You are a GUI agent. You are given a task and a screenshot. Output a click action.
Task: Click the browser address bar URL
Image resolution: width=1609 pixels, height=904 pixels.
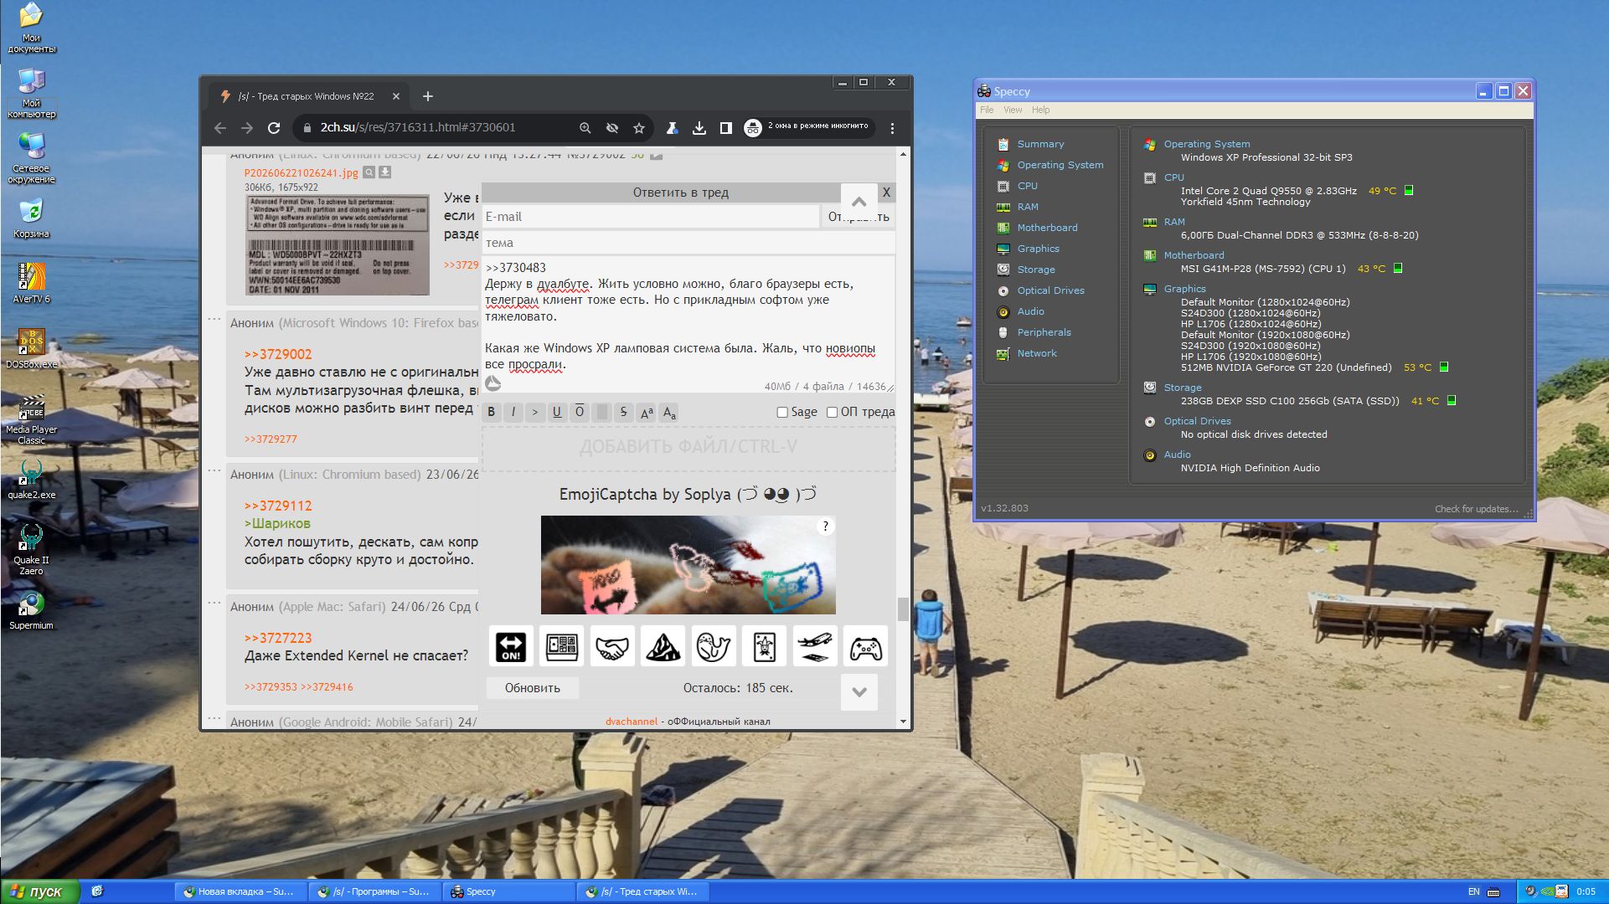[418, 127]
